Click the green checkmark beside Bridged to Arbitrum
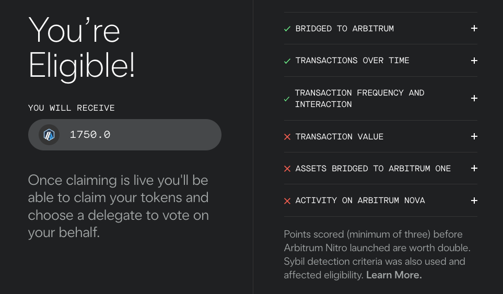Image resolution: width=503 pixels, height=294 pixels. pos(287,29)
